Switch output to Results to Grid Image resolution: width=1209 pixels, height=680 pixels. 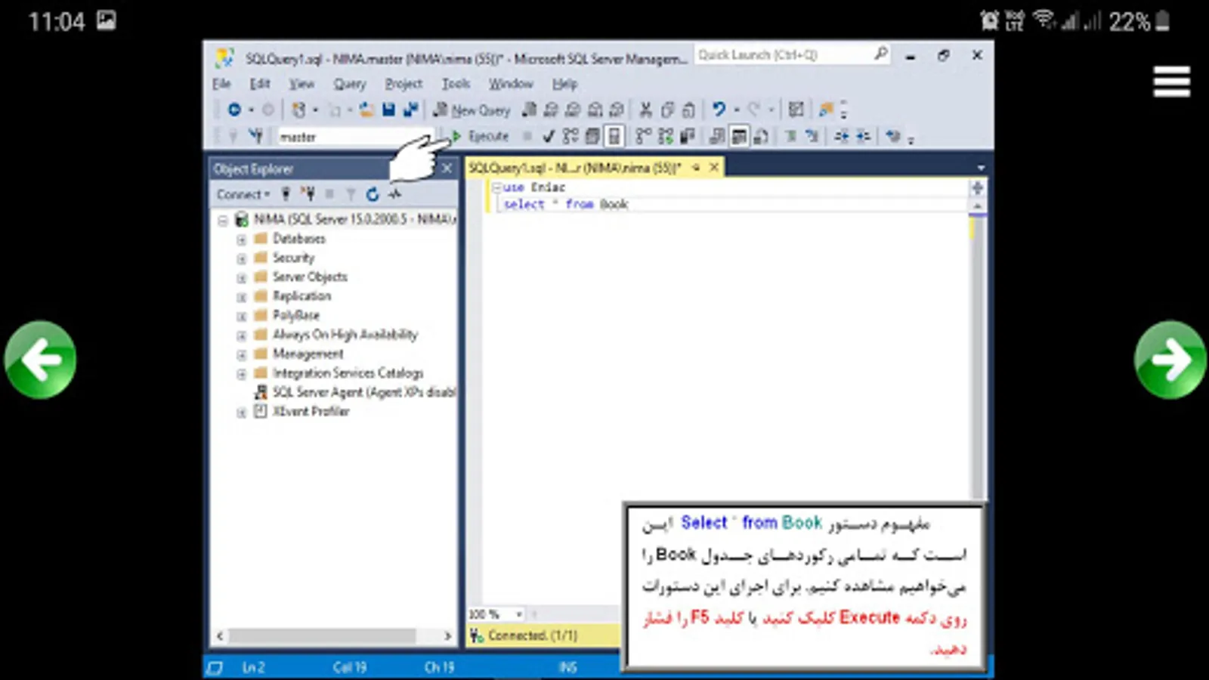[x=739, y=136]
